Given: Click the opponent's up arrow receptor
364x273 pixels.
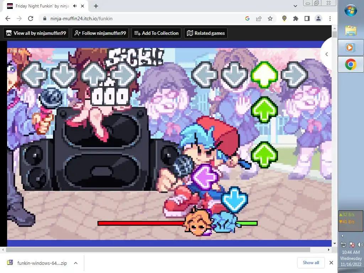Looking at the screenshot, I should coord(94,75).
